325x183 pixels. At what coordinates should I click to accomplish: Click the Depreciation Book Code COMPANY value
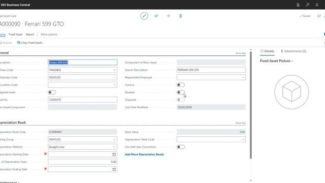click(82, 132)
